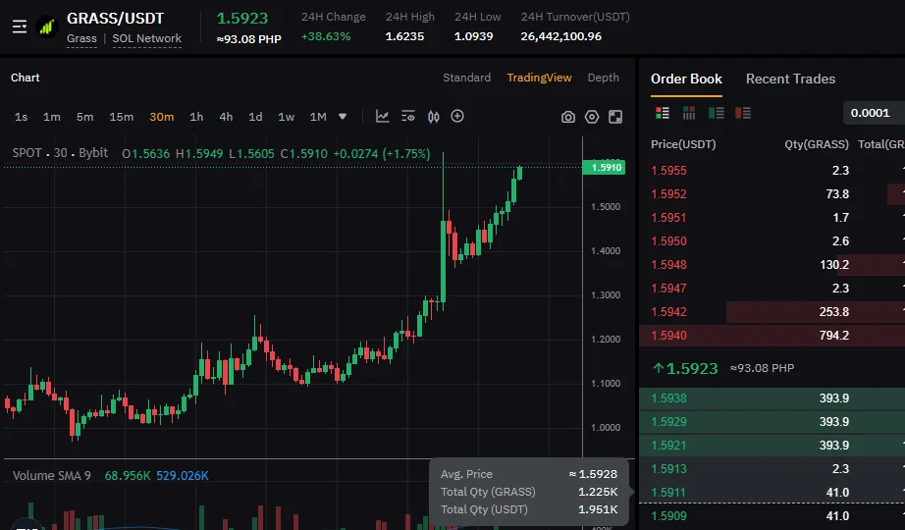Click the 1.5948 ask price row
Screen dimensions: 905x530
pos(772,264)
